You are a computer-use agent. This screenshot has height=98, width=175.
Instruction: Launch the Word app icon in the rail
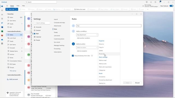point(2,27)
